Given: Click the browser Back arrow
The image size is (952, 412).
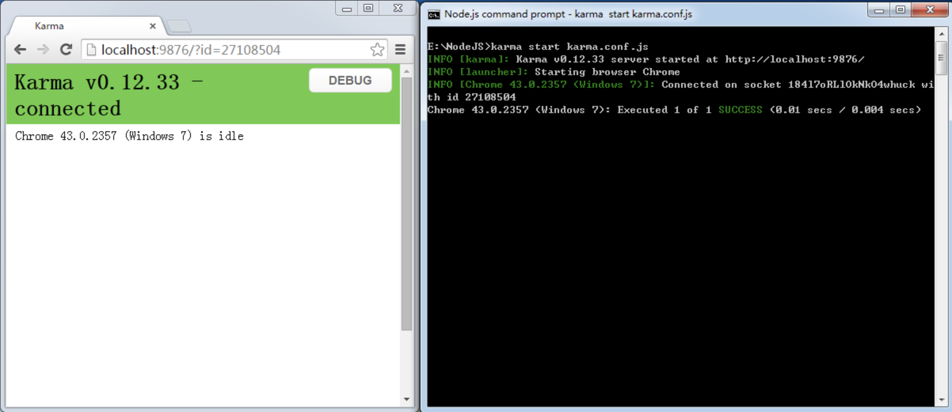Looking at the screenshot, I should tap(20, 49).
